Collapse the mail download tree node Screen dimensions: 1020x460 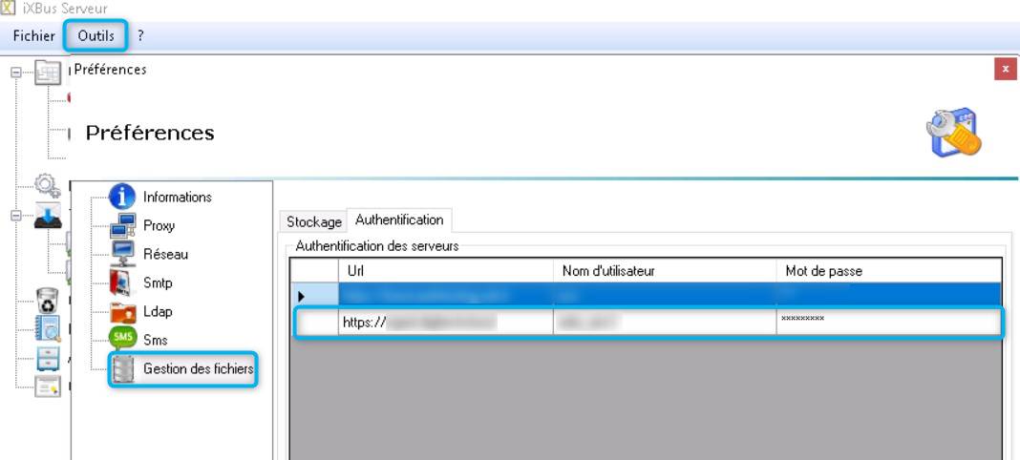[x=15, y=215]
